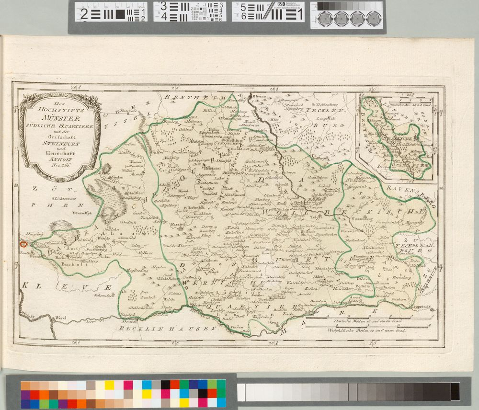The height and width of the screenshot is (410, 479).
Task: Click the first Siemens star in the top-right target
Action: (325, 19)
